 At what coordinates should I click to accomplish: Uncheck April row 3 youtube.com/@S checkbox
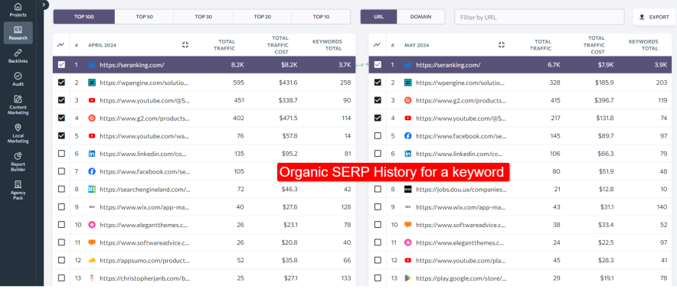(x=61, y=100)
